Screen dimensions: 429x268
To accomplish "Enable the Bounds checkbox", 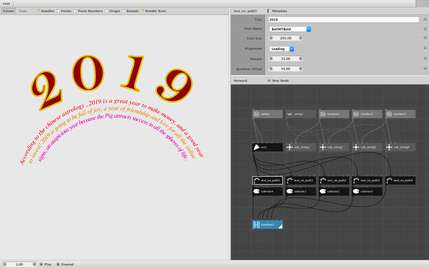I will pos(124,11).
